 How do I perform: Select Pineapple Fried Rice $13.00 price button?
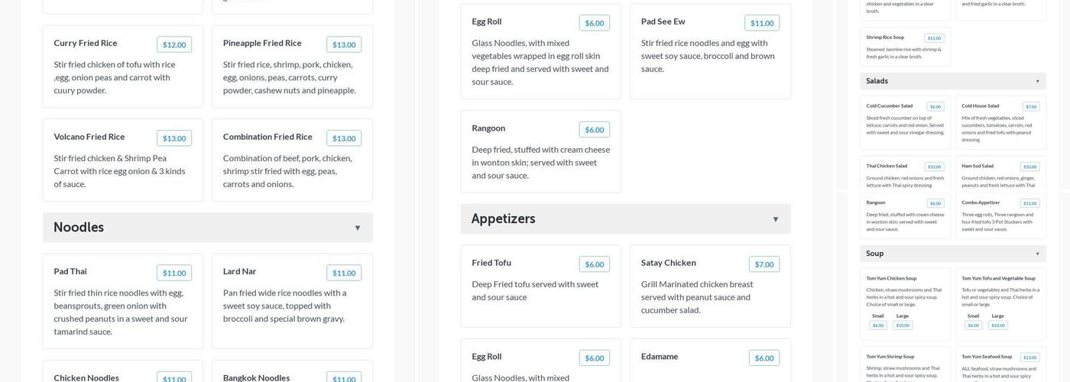click(x=344, y=44)
